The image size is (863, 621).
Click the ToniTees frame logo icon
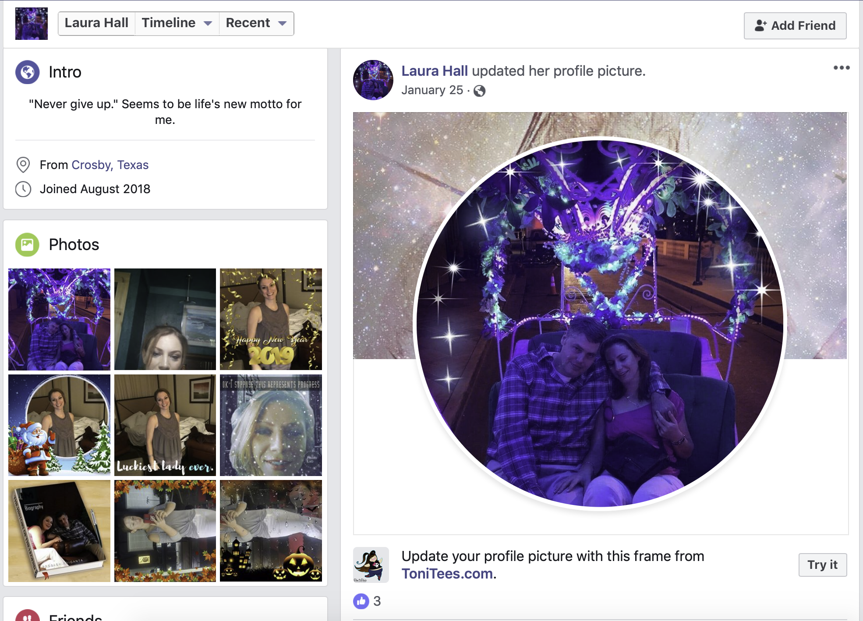coord(371,565)
